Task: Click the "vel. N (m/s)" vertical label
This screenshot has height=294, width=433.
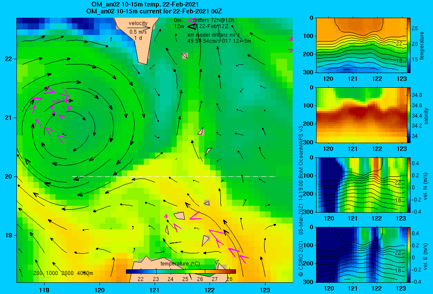Action: click(x=425, y=186)
